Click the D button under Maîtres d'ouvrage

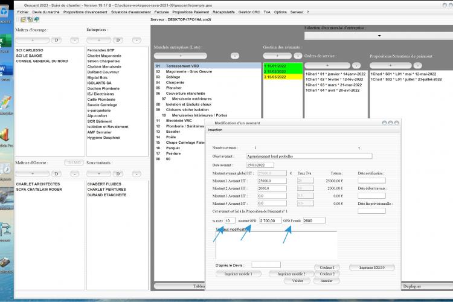click(x=56, y=40)
